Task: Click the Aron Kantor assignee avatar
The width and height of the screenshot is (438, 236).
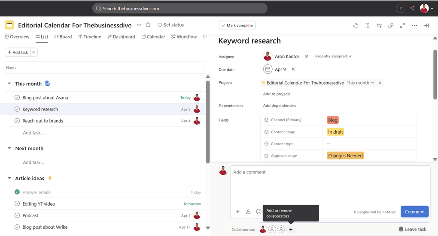Action: click(x=268, y=56)
